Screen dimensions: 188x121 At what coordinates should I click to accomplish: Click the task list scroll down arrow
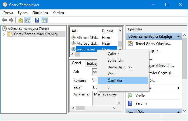coord(120,49)
